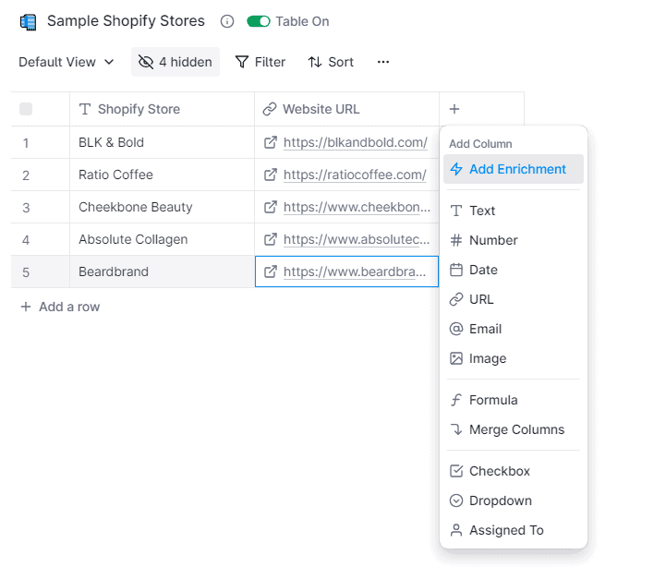Screen dimensions: 666x579
Task: Choose Merge Columns option
Action: 513,429
